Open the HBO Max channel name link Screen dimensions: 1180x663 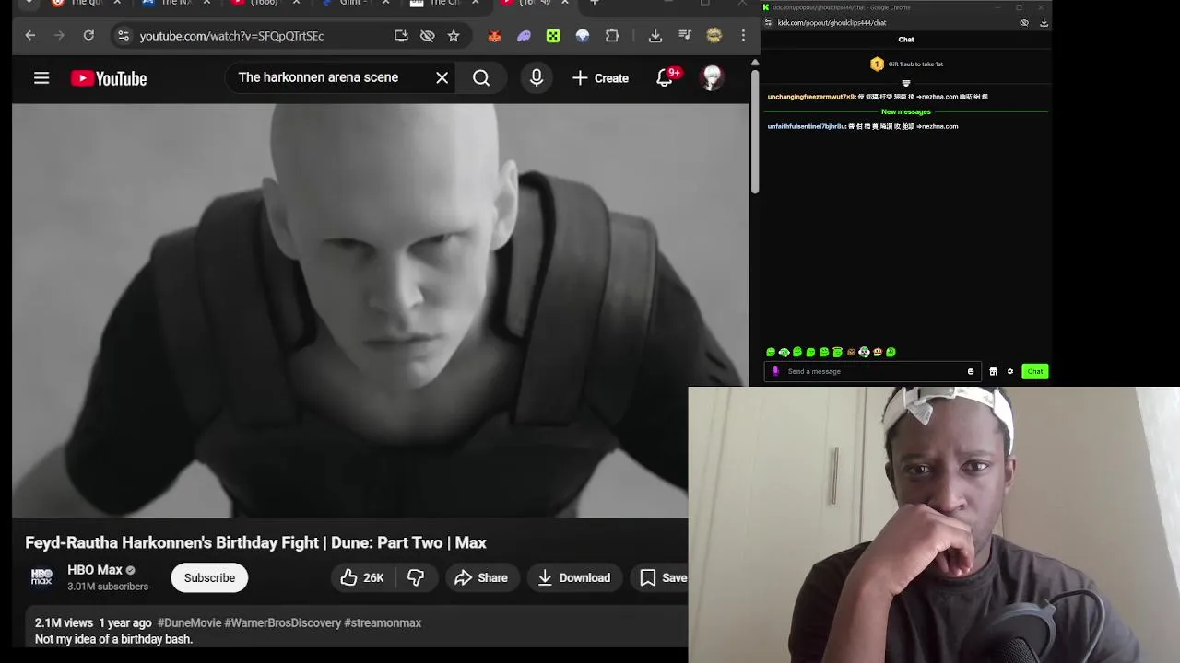pyautogui.click(x=95, y=570)
